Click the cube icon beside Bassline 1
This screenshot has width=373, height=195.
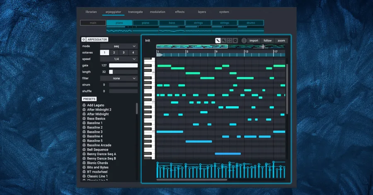[84, 123]
